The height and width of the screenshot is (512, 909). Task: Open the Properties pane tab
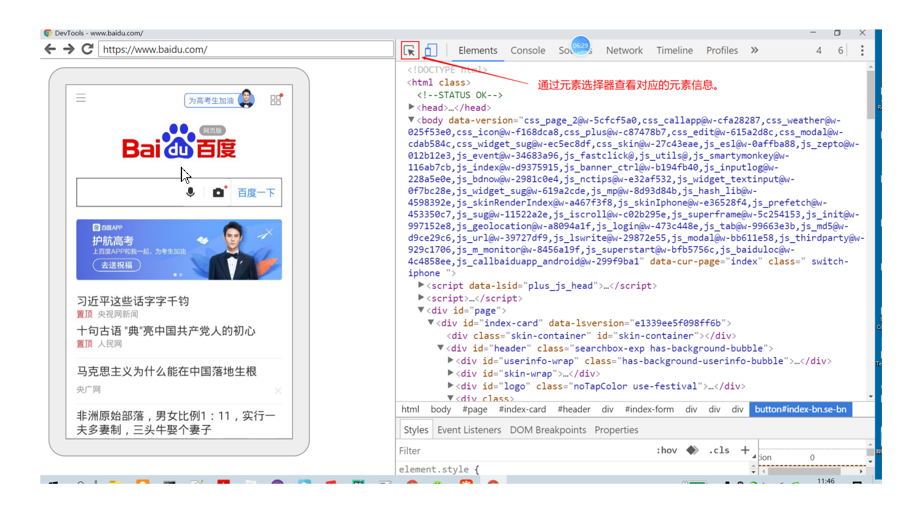616,430
